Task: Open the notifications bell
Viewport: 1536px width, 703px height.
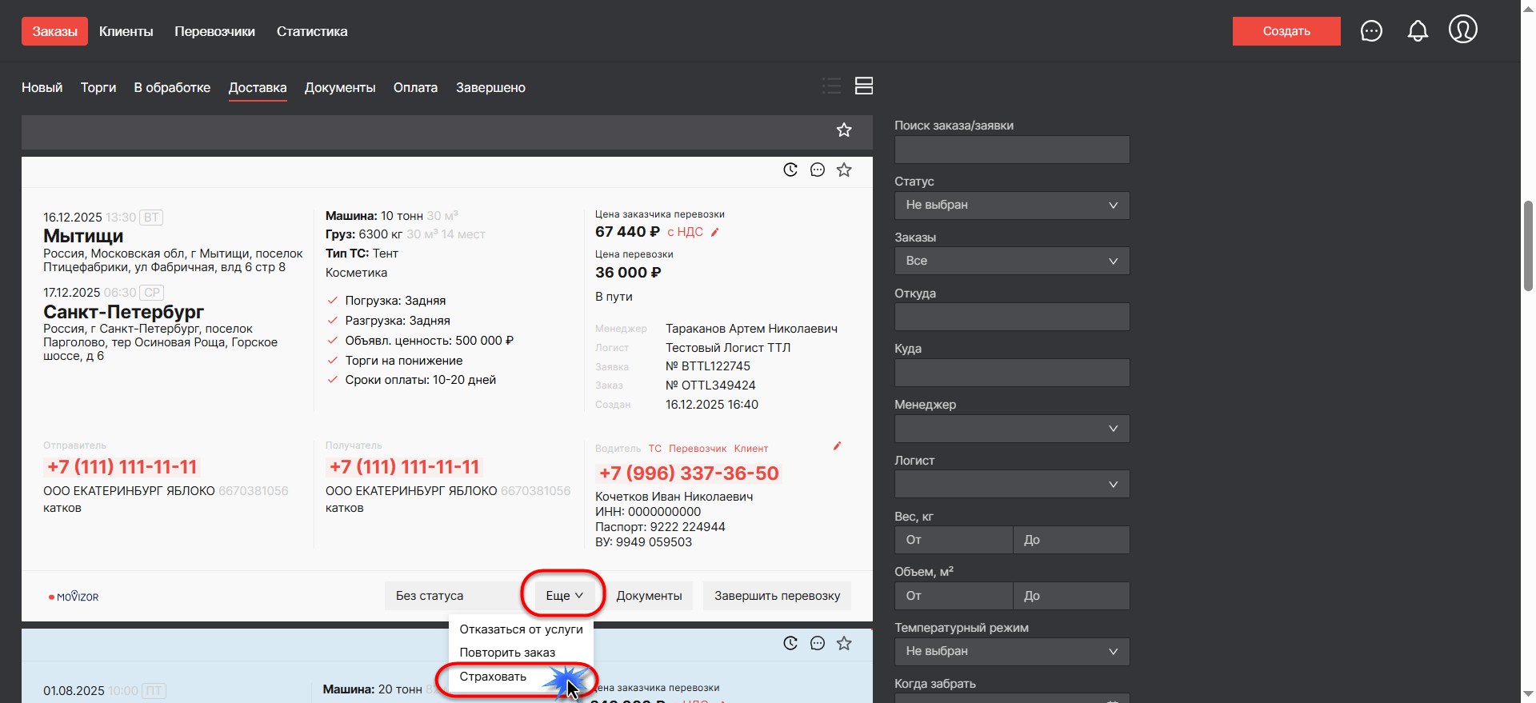Action: [x=1418, y=31]
